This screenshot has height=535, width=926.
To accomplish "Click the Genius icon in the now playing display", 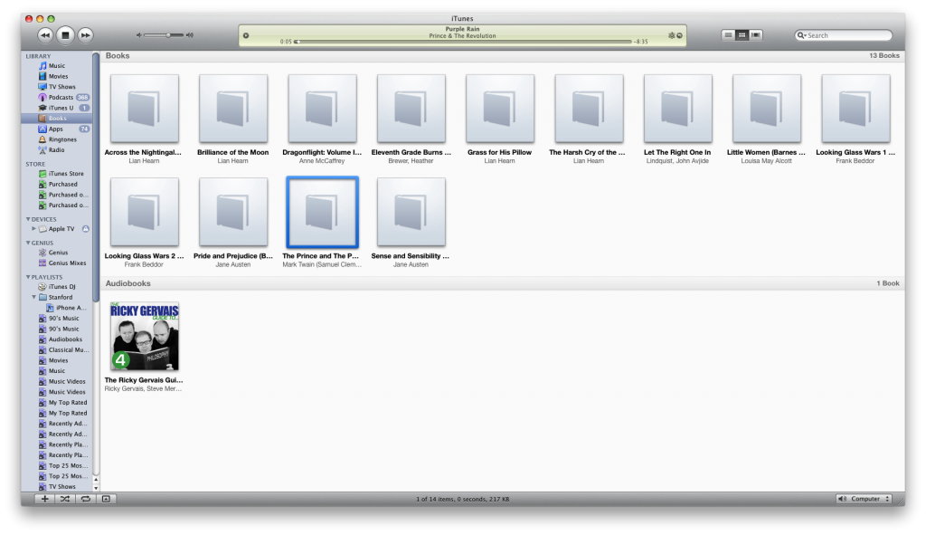I will pyautogui.click(x=672, y=35).
